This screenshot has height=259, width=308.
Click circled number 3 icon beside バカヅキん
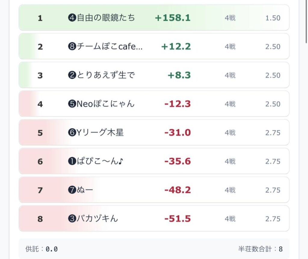72,219
